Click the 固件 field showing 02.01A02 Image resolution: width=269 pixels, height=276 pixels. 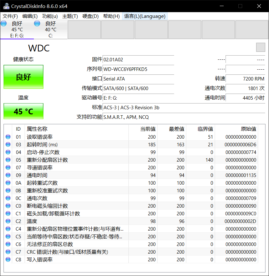[x=138, y=59]
